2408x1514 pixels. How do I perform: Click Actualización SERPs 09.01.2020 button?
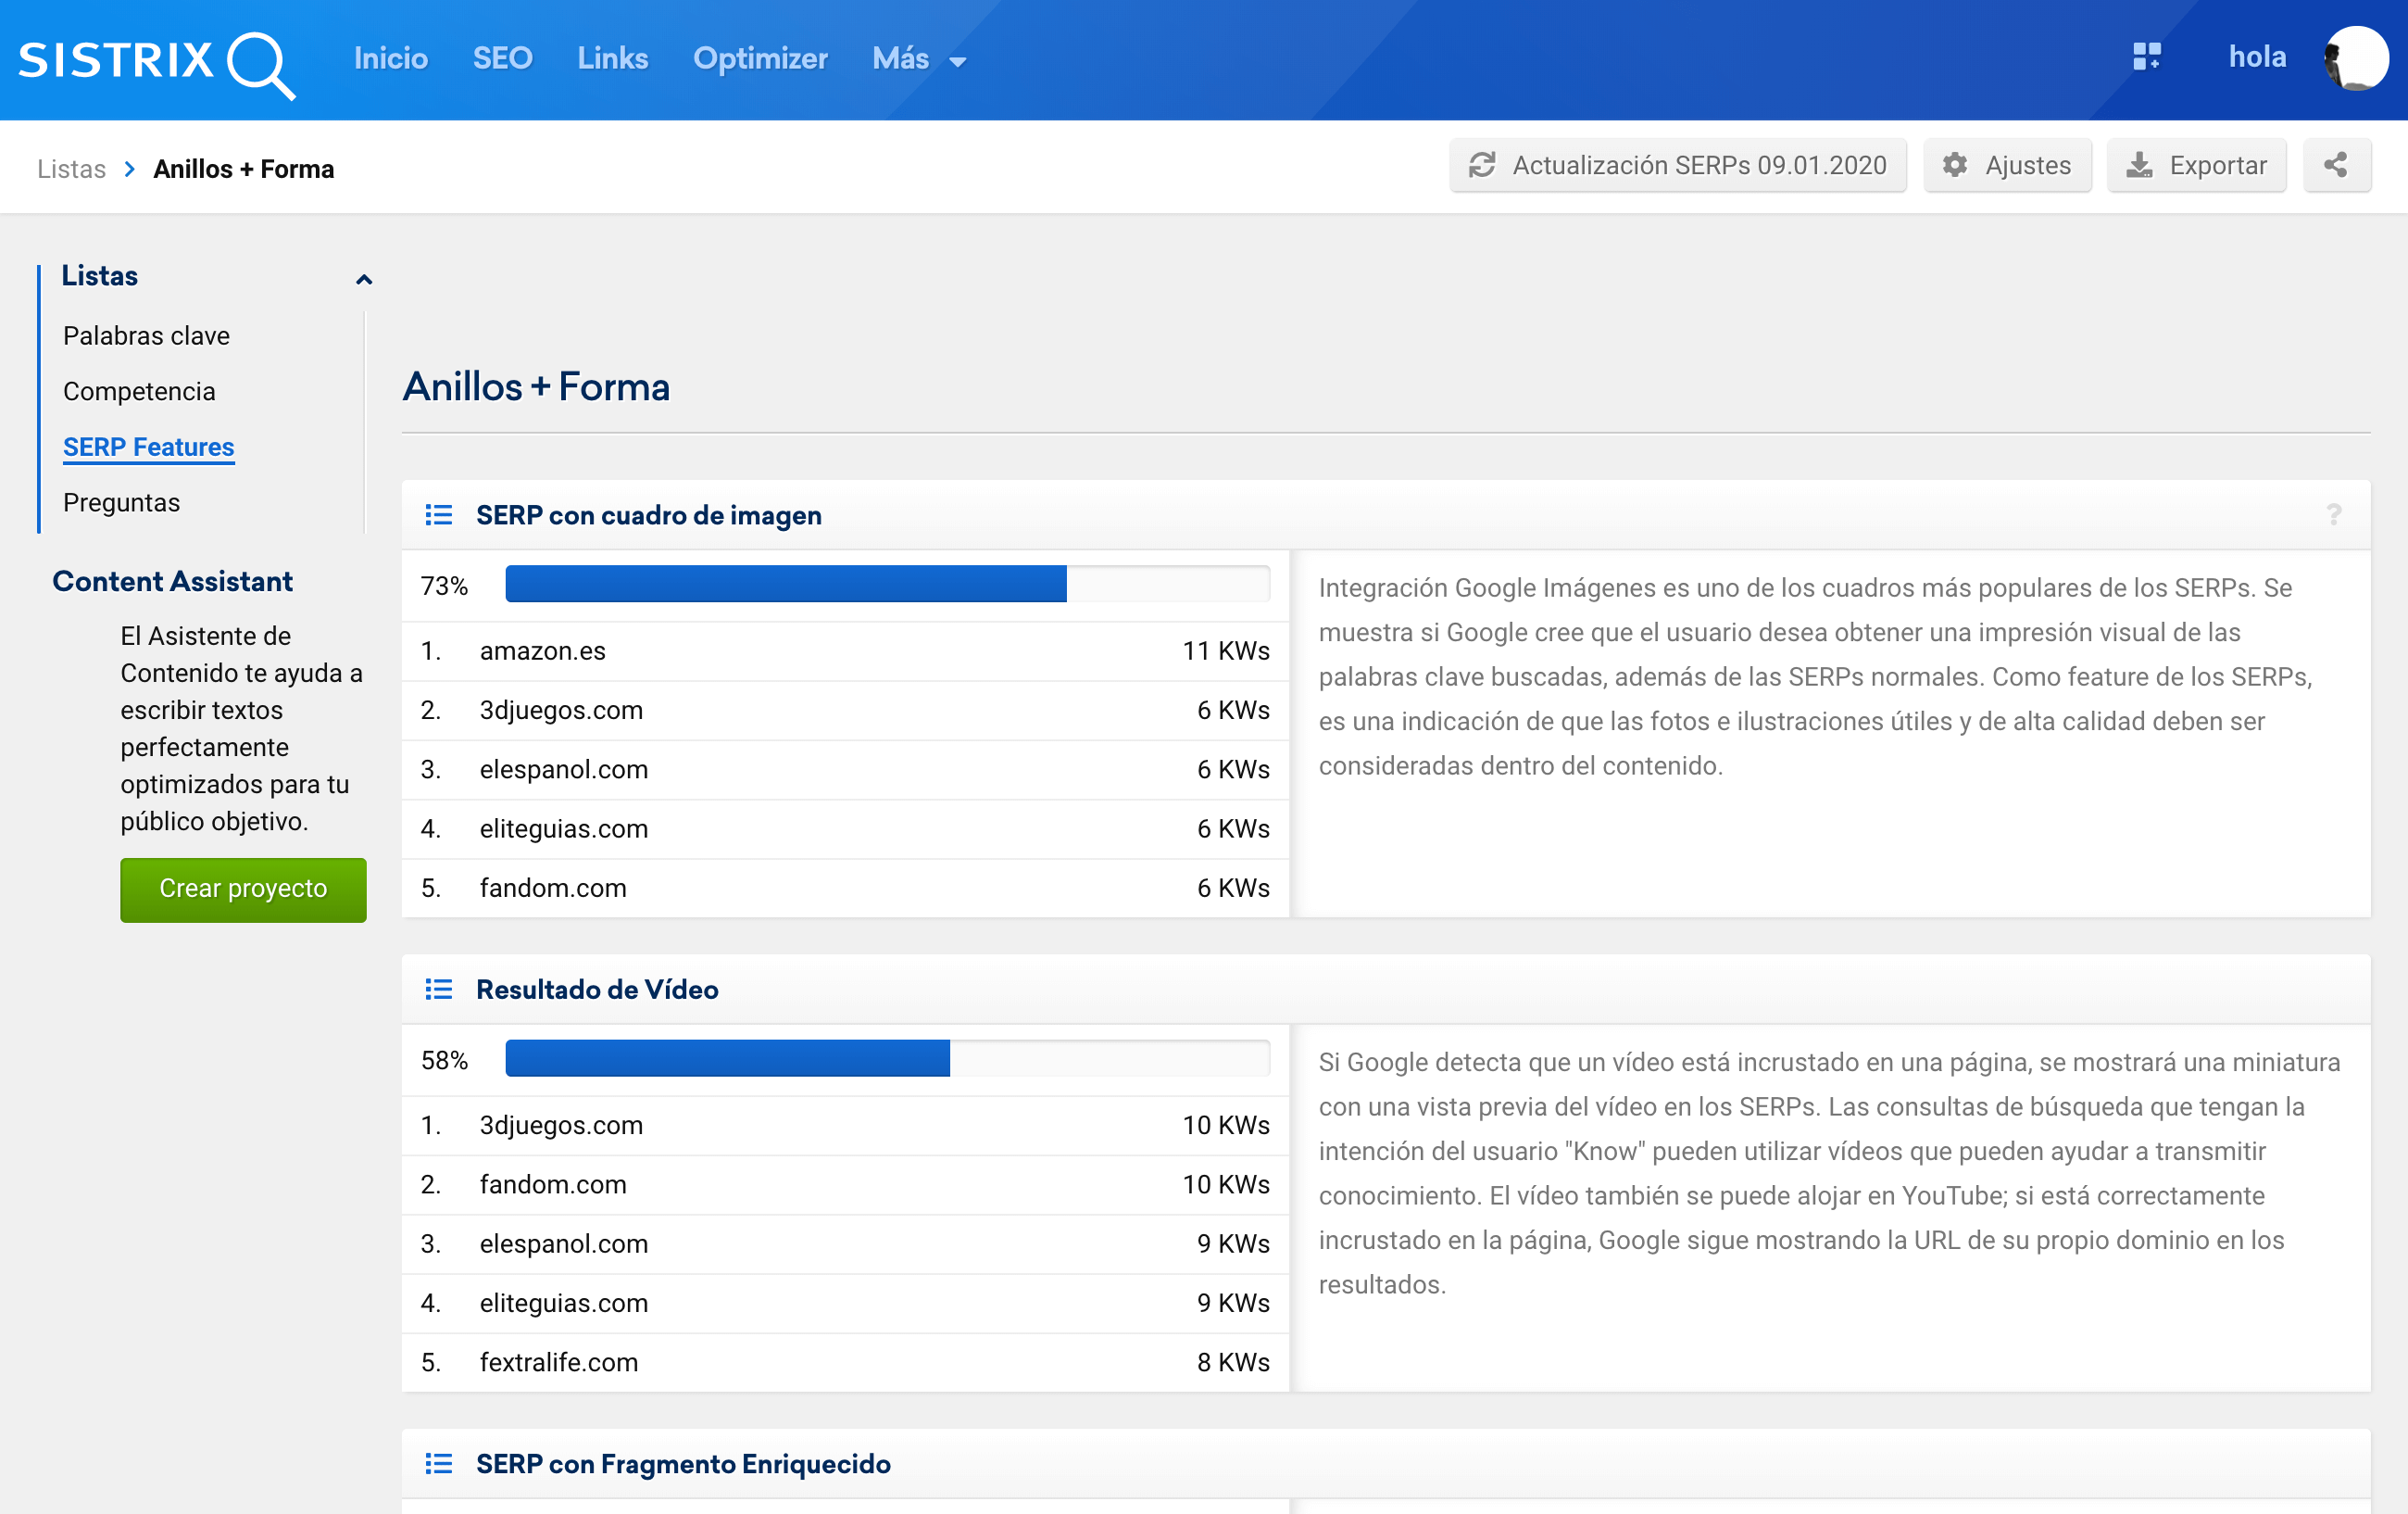(x=1677, y=165)
